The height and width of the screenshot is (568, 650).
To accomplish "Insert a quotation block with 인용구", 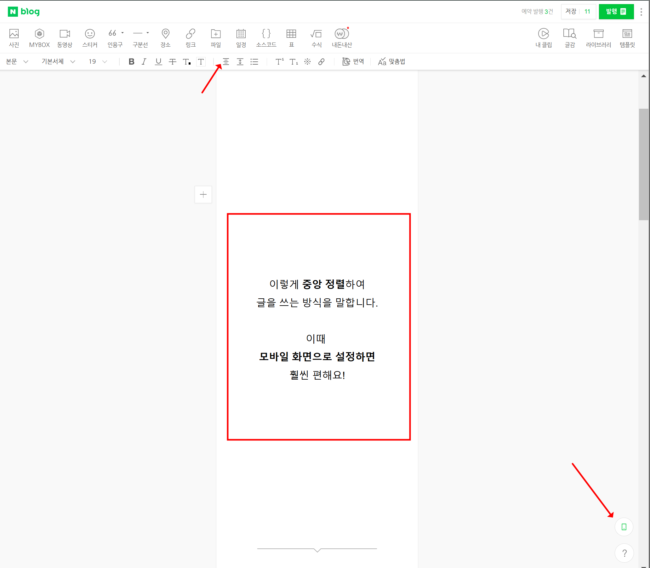I will pos(115,37).
